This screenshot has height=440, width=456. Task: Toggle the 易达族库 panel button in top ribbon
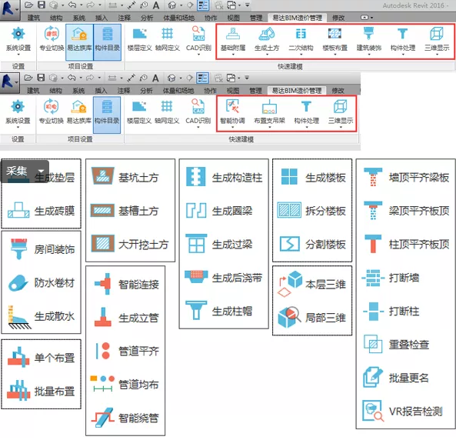[79, 42]
